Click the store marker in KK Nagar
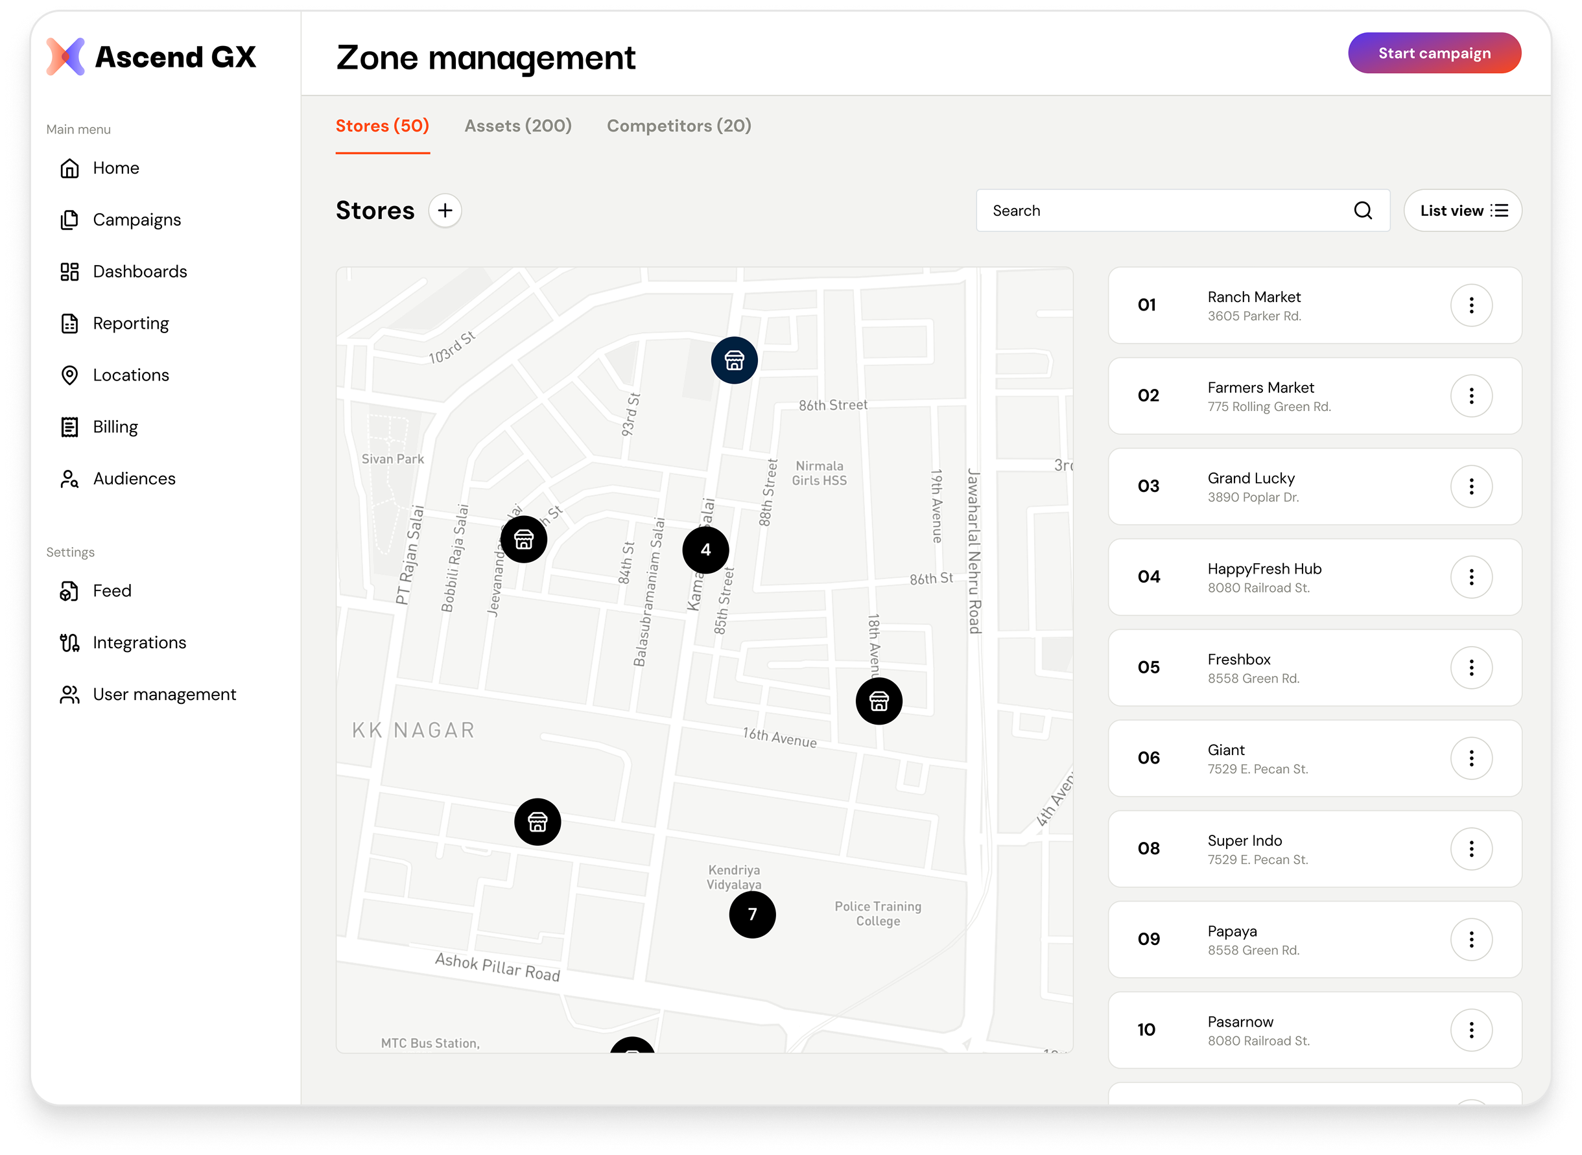Image resolution: width=1582 pixels, height=1155 pixels. point(537,822)
